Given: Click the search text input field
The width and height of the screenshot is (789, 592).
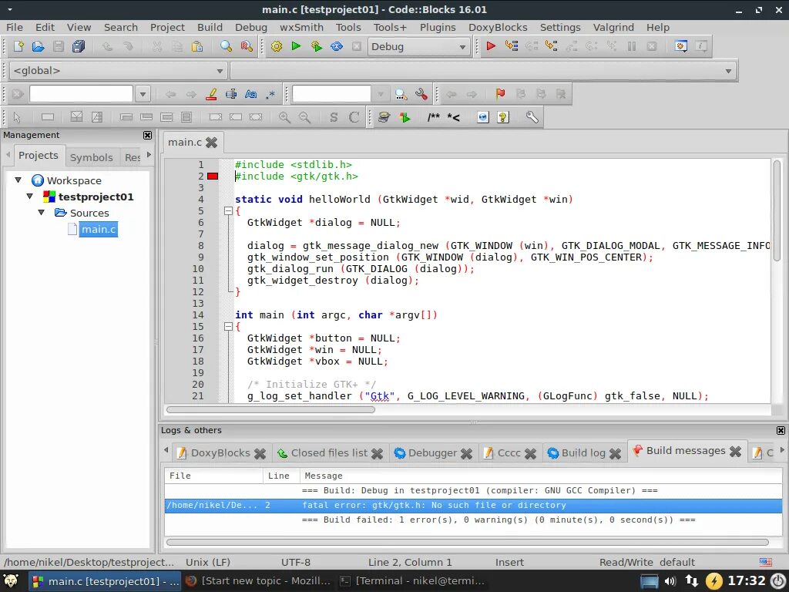Looking at the screenshot, I should (x=81, y=94).
